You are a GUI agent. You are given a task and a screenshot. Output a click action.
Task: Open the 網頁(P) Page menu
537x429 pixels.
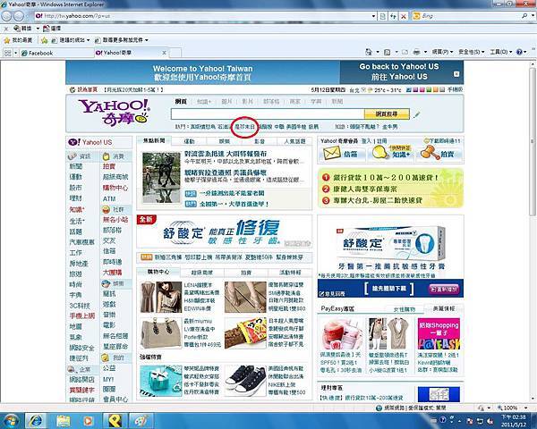click(442, 52)
